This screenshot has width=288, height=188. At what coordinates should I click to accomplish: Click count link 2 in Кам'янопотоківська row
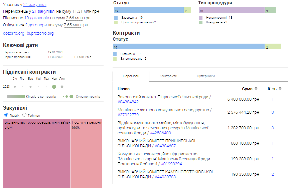click(x=272, y=174)
